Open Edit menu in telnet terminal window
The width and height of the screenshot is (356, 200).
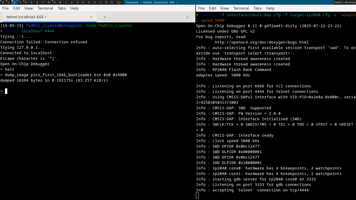(17, 8)
